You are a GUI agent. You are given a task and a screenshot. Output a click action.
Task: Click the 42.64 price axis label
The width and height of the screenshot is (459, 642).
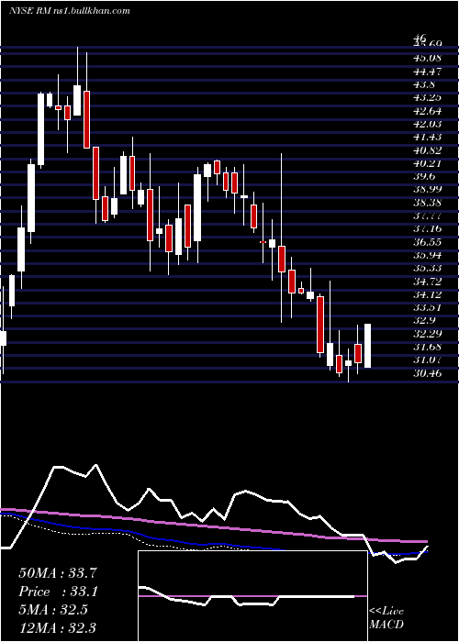click(x=428, y=111)
